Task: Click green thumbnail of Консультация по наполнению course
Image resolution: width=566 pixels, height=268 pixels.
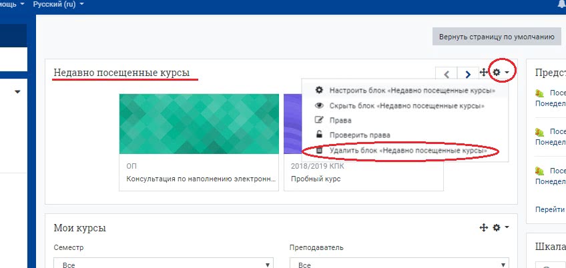Action: click(198, 124)
